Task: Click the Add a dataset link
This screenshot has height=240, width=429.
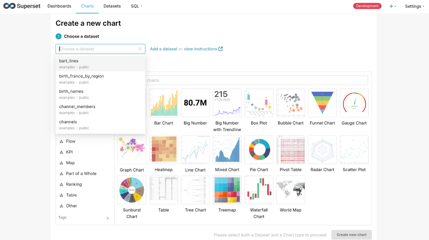Action: pyautogui.click(x=164, y=49)
